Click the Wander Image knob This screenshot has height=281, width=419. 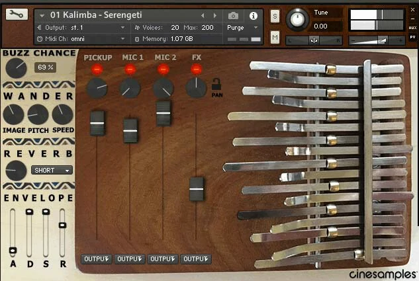pos(13,114)
